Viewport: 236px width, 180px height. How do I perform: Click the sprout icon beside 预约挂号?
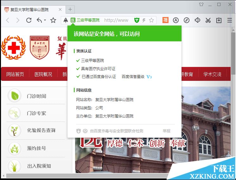click(x=15, y=148)
